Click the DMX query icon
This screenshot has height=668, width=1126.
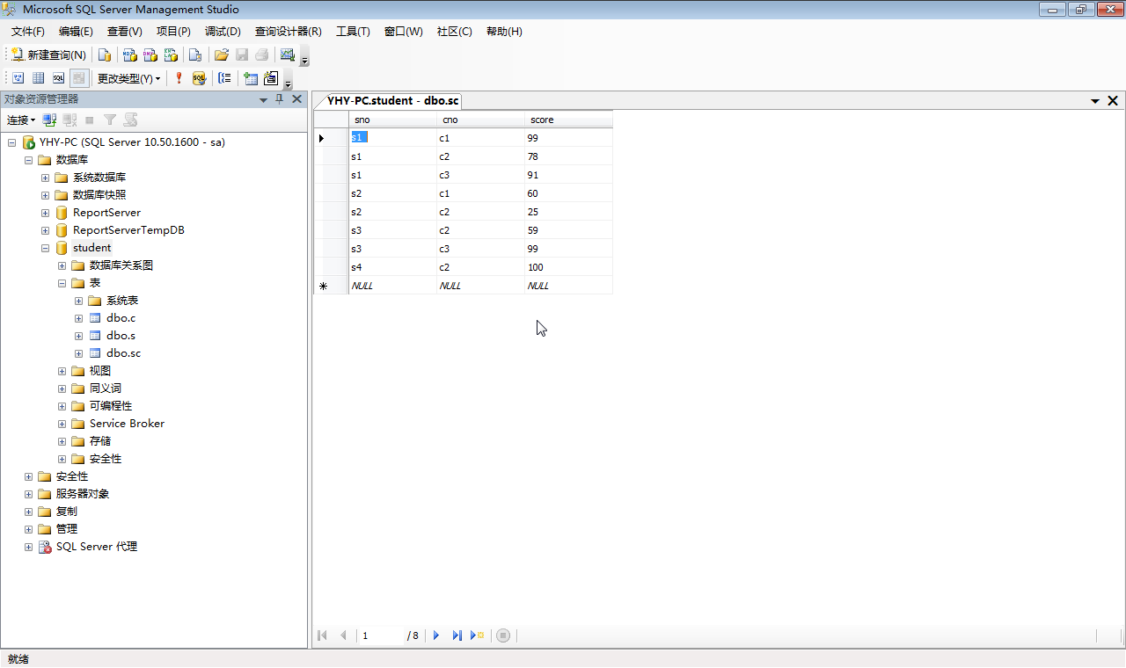[150, 54]
